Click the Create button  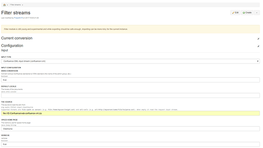click(x=247, y=13)
